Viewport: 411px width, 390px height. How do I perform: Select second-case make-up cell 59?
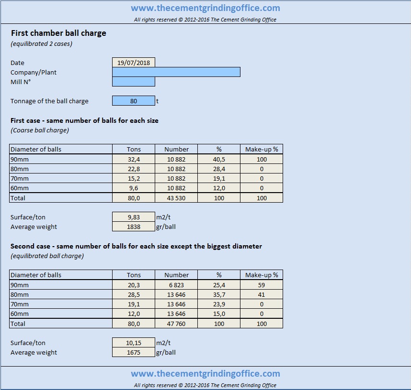(262, 285)
